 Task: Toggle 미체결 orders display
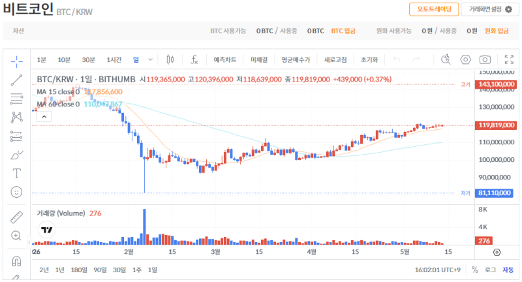point(259,59)
